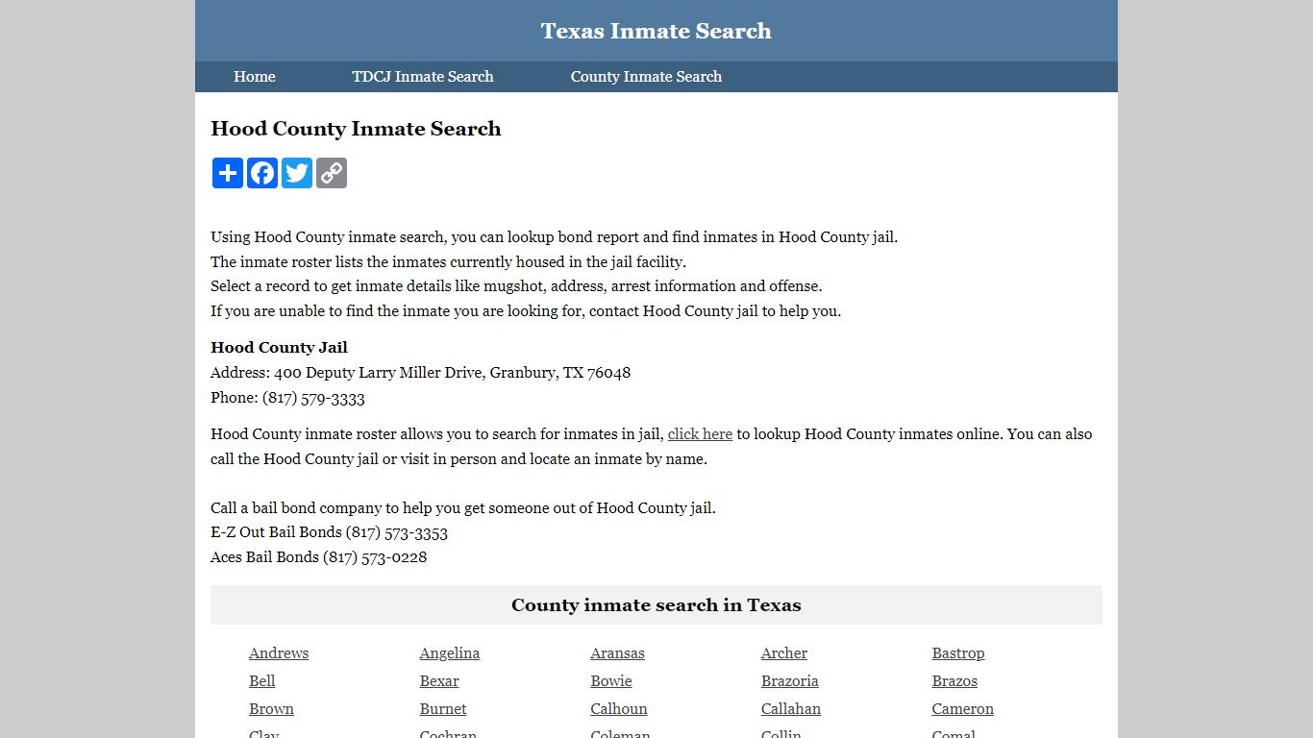
Task: Click the green Share icon
Action: (227, 173)
